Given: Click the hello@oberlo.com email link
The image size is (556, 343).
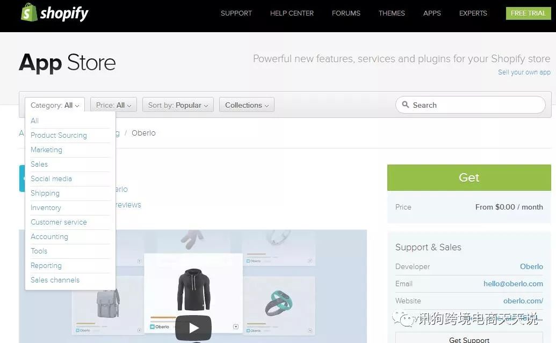Looking at the screenshot, I should (x=513, y=284).
